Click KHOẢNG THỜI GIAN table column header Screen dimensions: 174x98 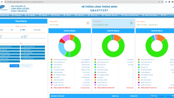[x=57, y=96]
